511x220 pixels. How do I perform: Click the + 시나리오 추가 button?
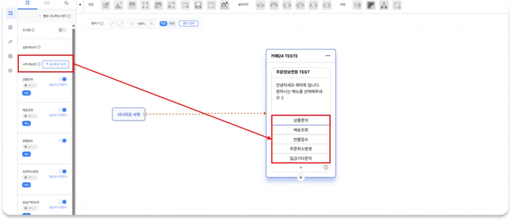[x=56, y=64]
